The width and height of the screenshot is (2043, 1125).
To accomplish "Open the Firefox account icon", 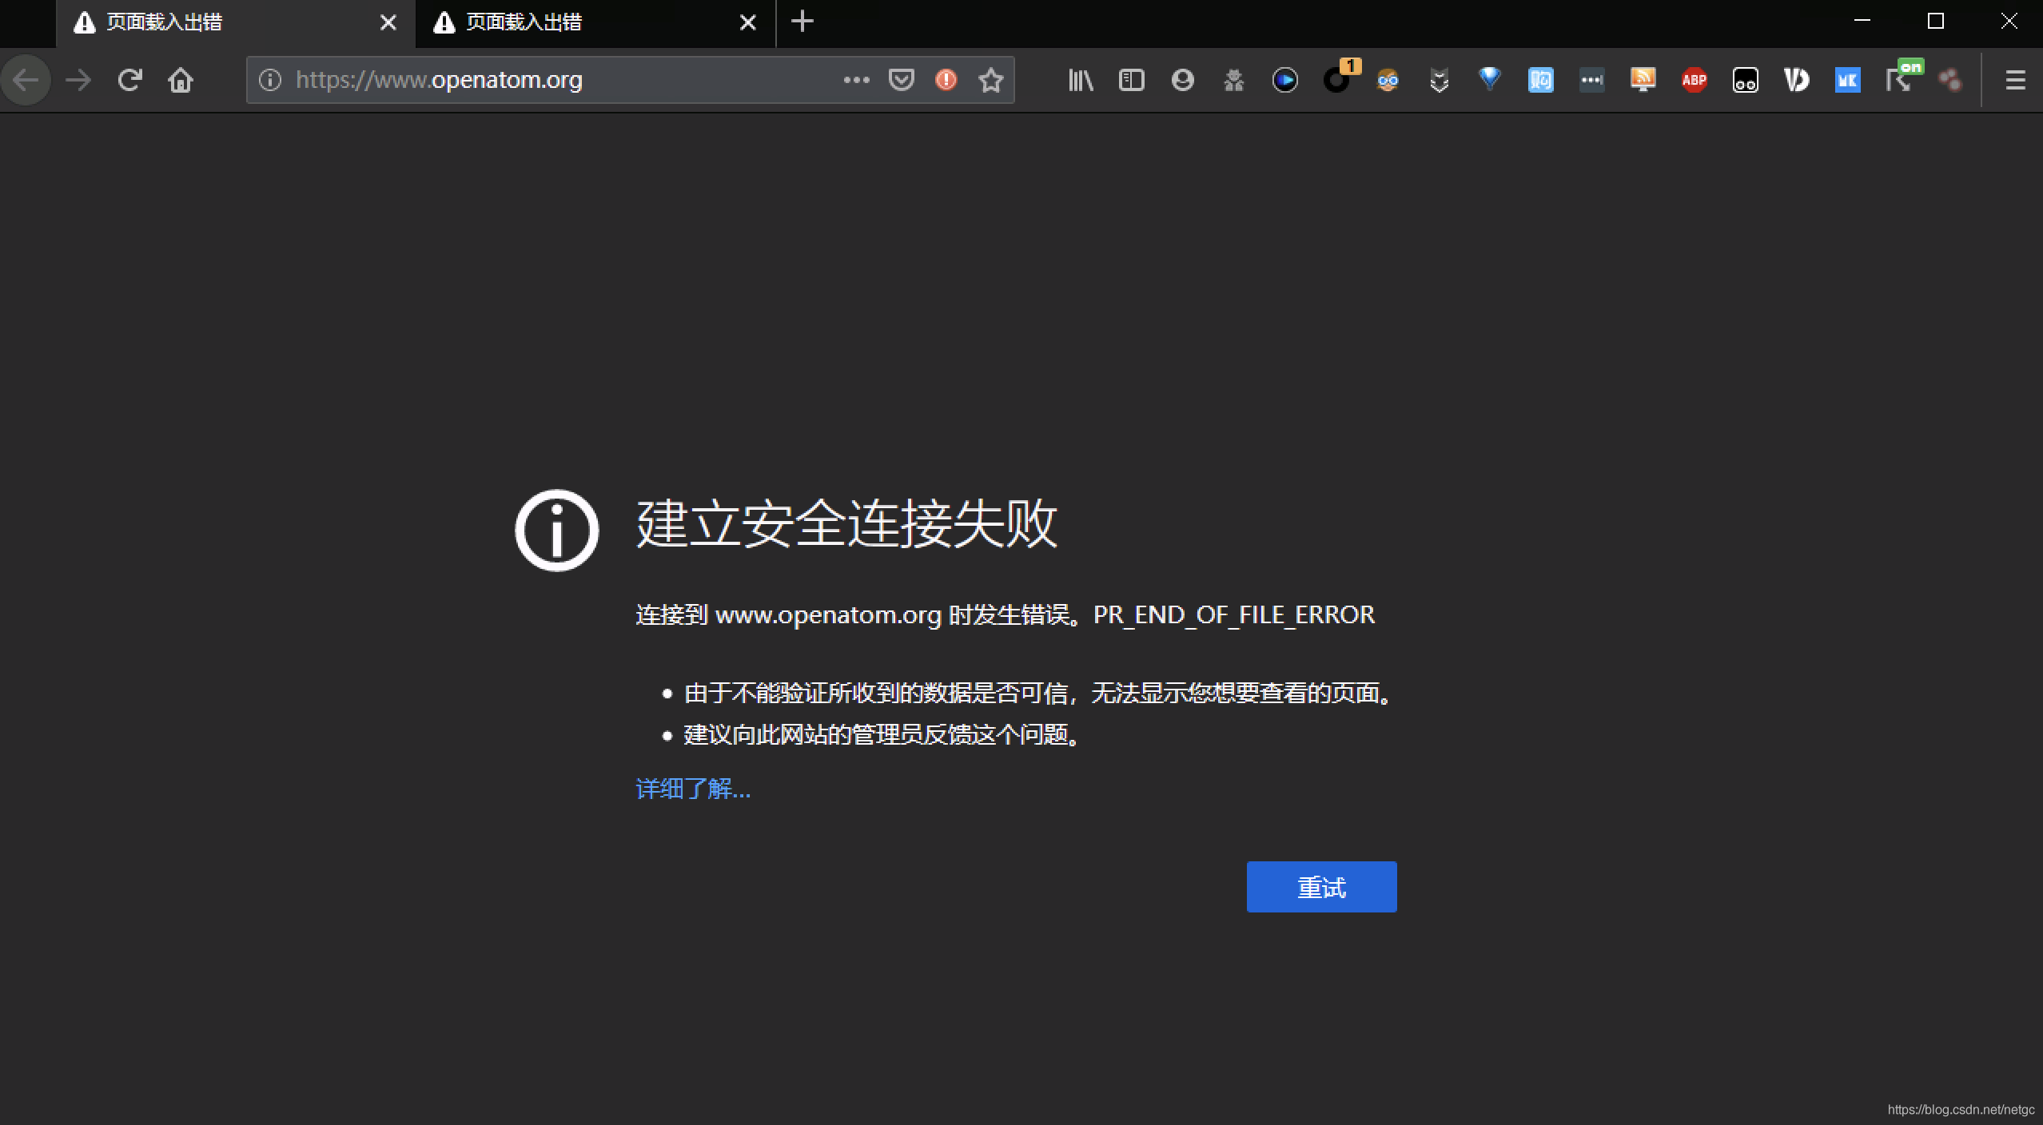I will (x=1183, y=80).
